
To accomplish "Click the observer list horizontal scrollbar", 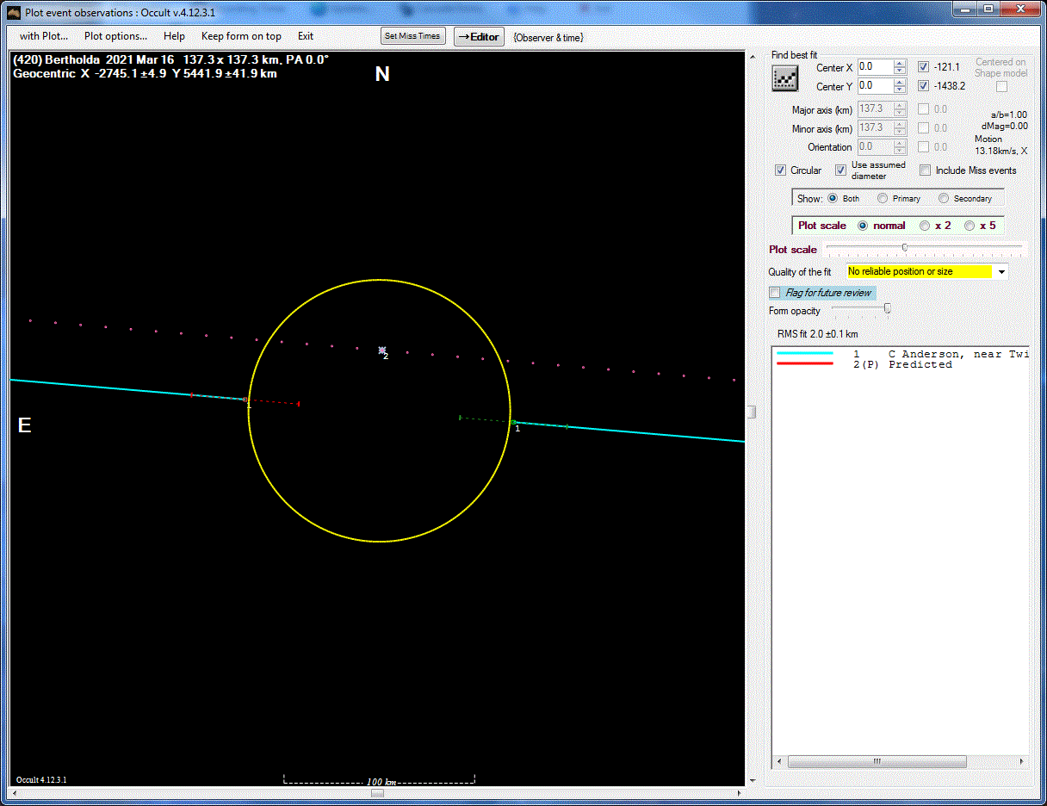I will click(x=877, y=762).
